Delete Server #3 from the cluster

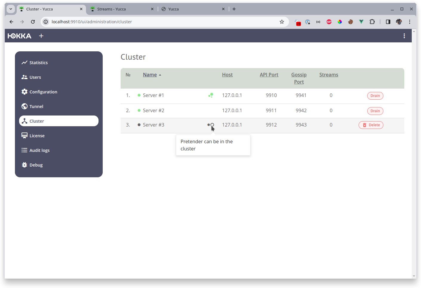click(371, 125)
